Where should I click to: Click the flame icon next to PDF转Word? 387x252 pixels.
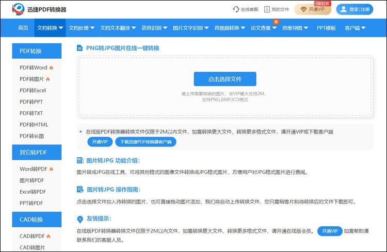pos(51,68)
